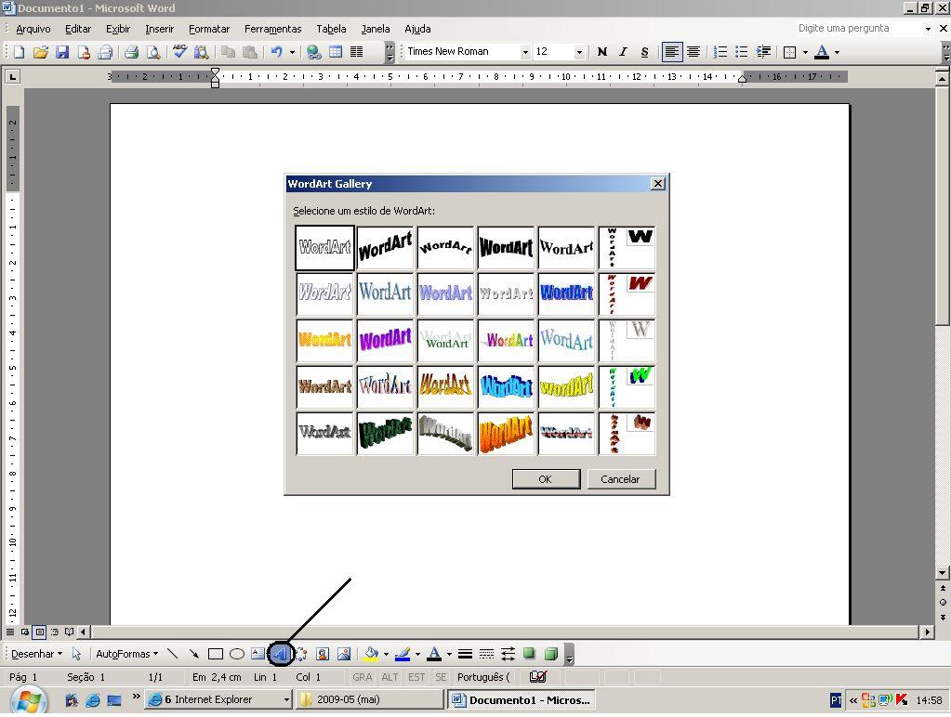Open the Desenhar menu dropdown
Screen dimensions: 951x717
36,654
